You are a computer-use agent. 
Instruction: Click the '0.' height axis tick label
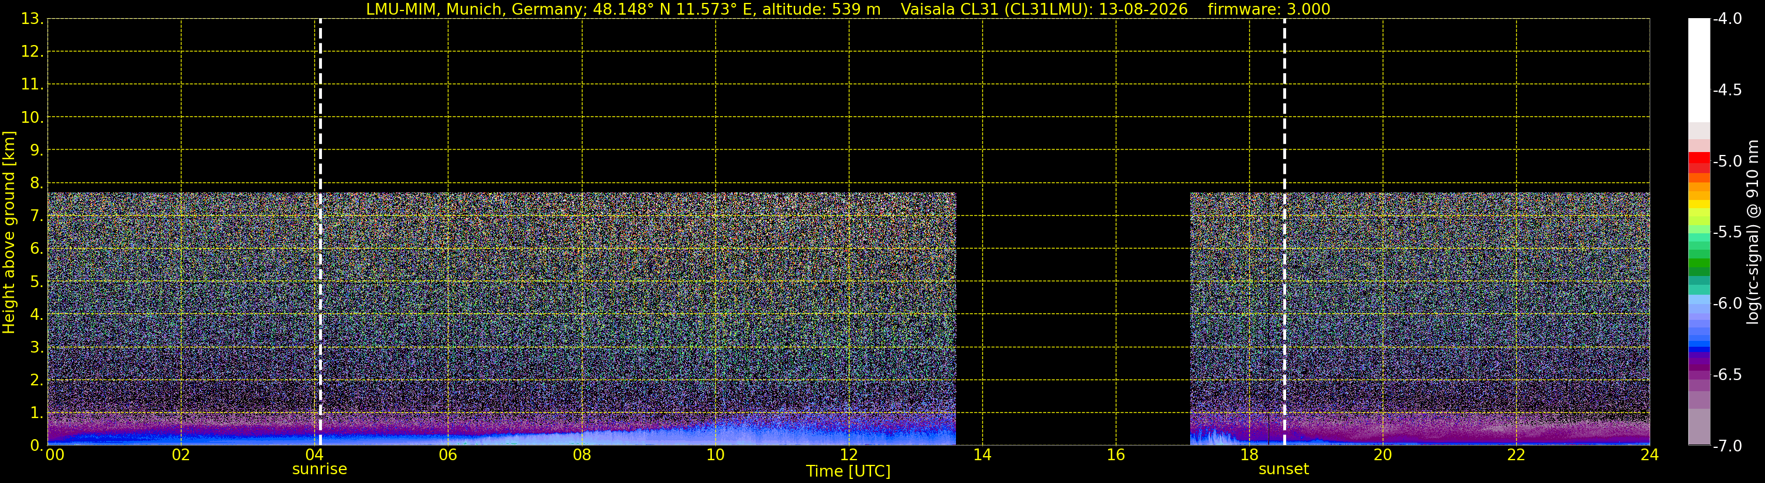coord(36,446)
